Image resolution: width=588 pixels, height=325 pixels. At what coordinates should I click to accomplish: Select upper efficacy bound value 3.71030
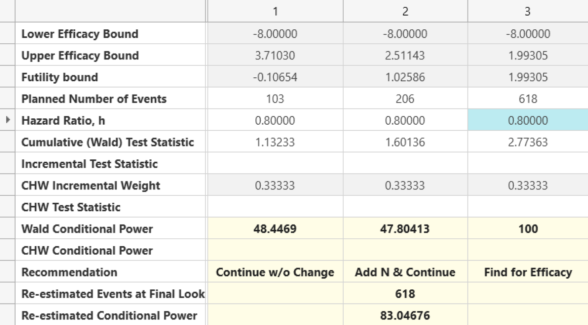(275, 55)
